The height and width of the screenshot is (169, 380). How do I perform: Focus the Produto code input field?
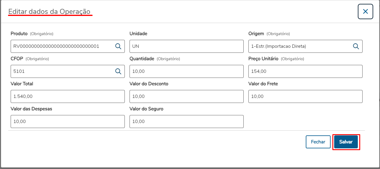click(x=62, y=46)
